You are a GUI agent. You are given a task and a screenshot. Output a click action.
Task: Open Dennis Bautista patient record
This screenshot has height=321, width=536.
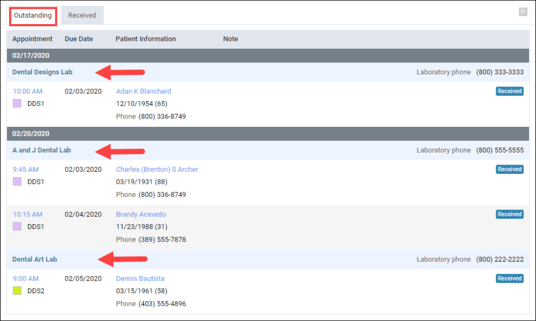(x=140, y=278)
